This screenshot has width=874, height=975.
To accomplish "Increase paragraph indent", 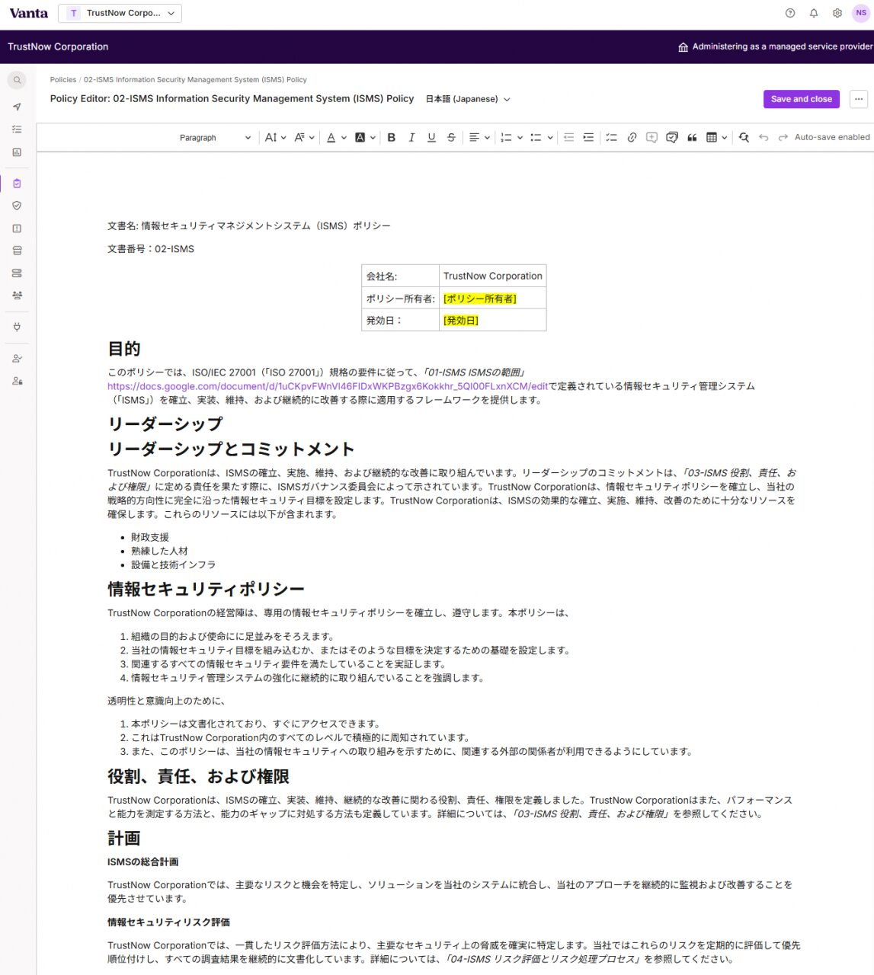I will (x=588, y=138).
